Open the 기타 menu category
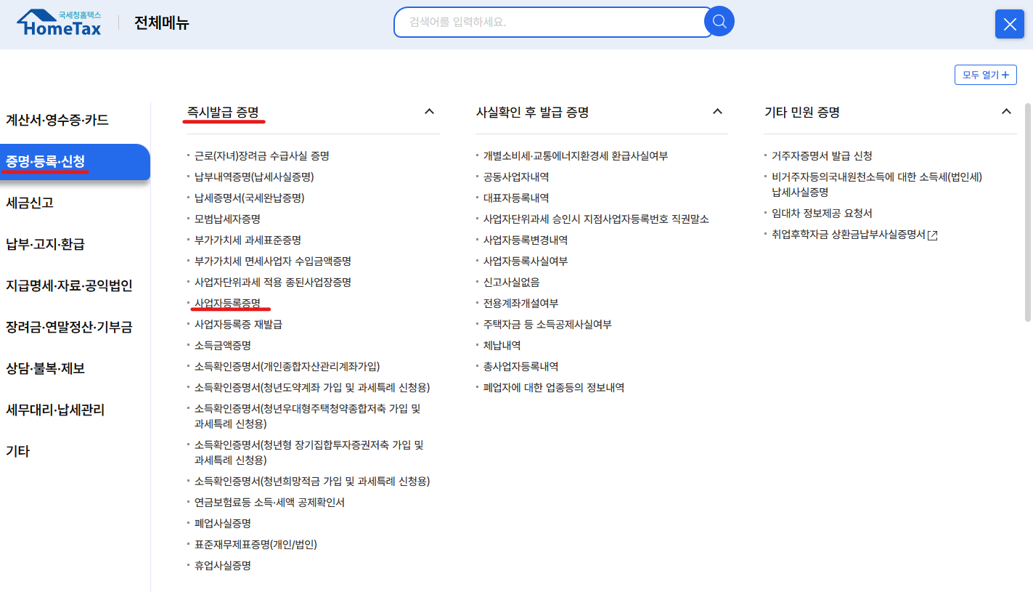This screenshot has height=592, width=1033. pyautogui.click(x=17, y=452)
